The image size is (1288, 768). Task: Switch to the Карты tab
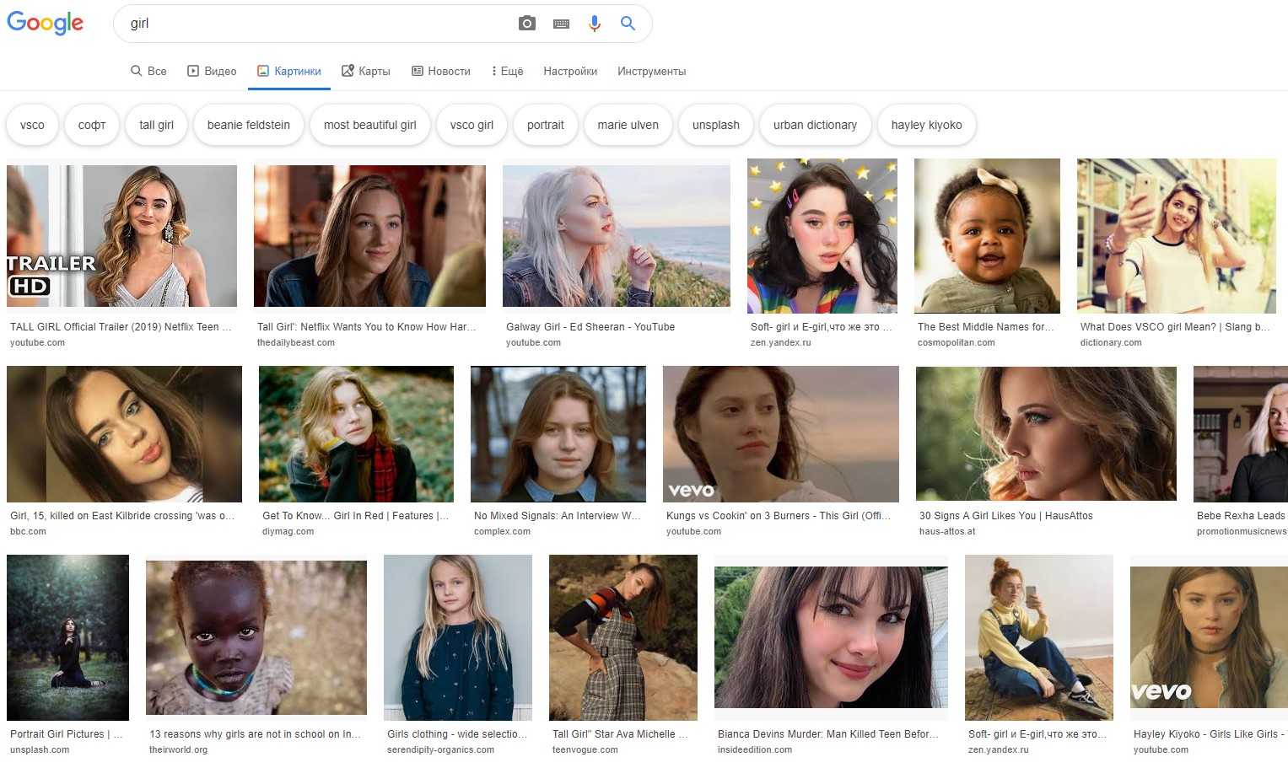tap(366, 71)
